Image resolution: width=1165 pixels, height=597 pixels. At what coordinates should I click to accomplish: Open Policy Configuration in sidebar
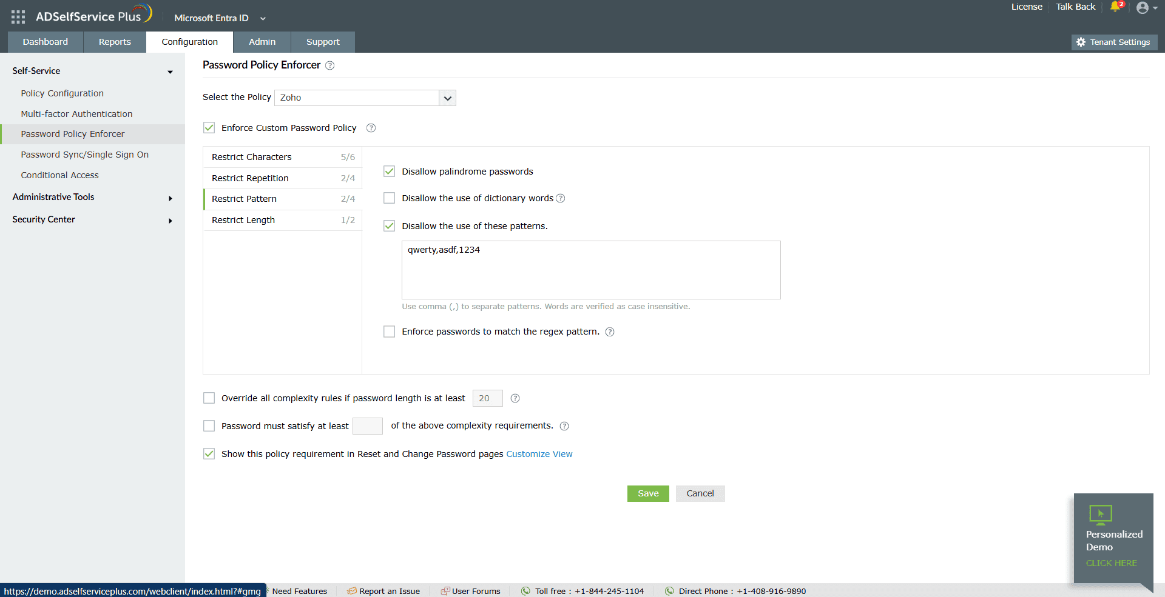(62, 93)
